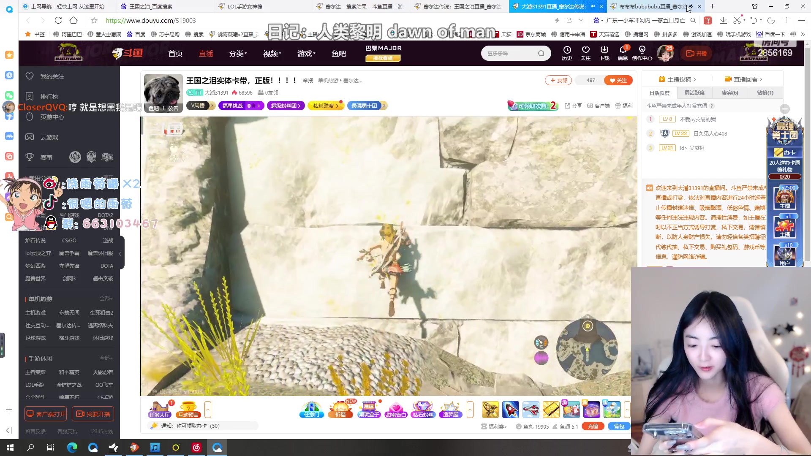Toggle 关注 follow button for streamer
Viewport: 811px width, 456px height.
(618, 80)
